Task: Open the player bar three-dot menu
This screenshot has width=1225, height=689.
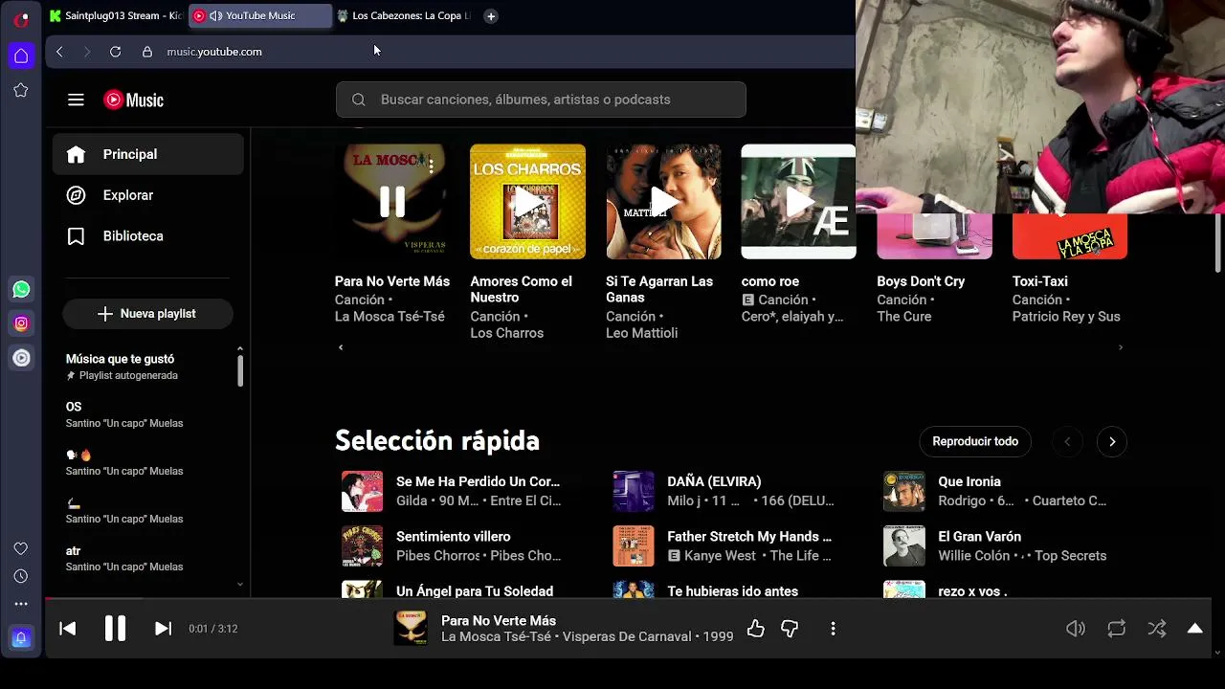Action: pyautogui.click(x=833, y=629)
